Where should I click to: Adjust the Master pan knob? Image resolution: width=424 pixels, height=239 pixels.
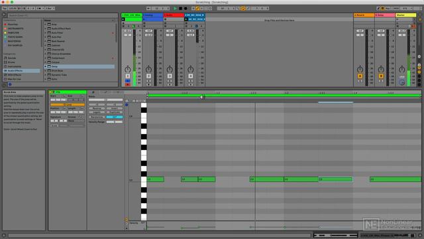click(402, 69)
